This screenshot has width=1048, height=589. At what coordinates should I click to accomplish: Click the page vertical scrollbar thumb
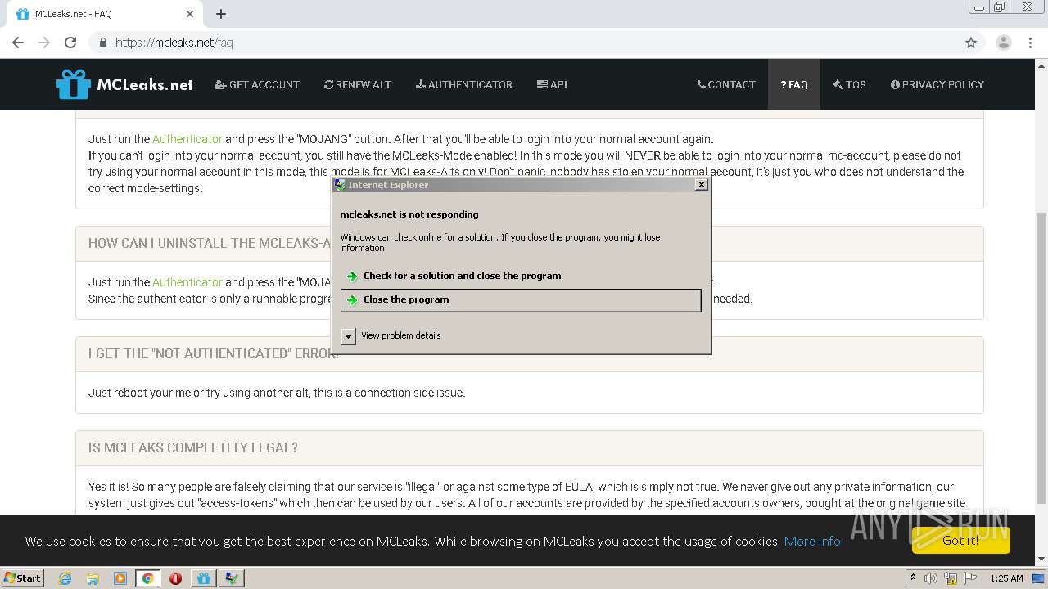(x=1041, y=357)
